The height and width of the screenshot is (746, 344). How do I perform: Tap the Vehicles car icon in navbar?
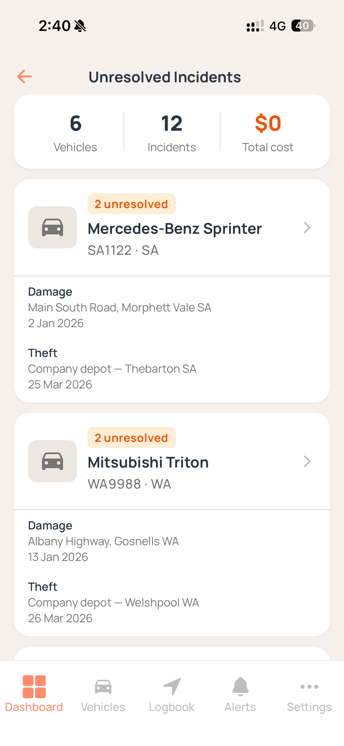coord(103,686)
